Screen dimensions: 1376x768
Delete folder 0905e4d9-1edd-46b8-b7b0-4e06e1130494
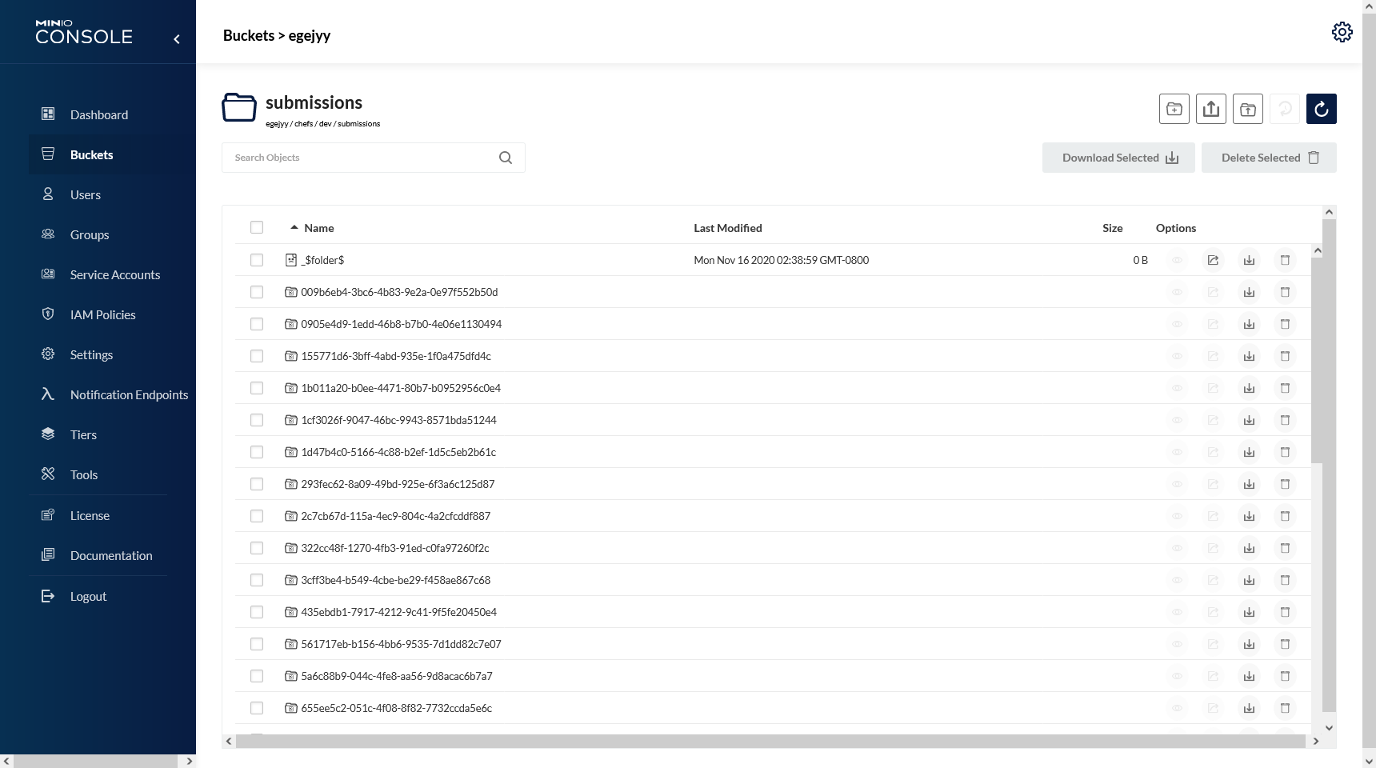(x=1285, y=324)
